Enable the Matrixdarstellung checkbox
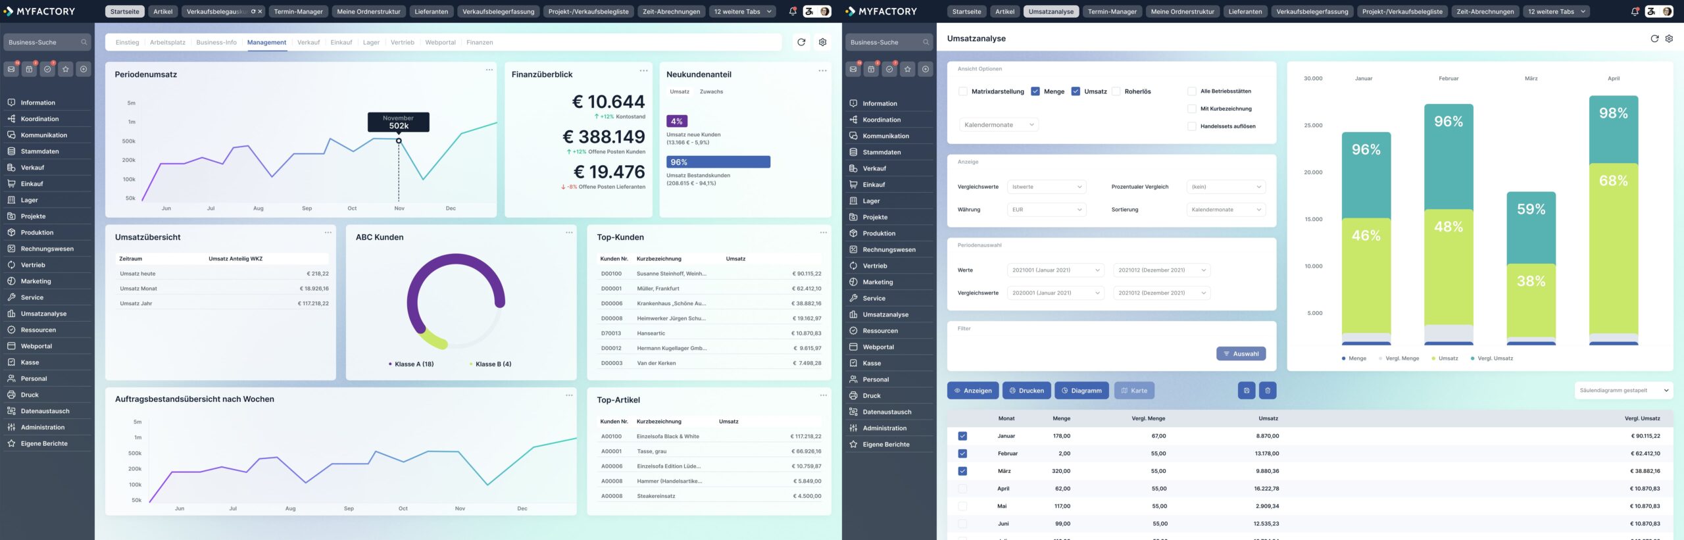Image resolution: width=1684 pixels, height=540 pixels. pos(963,91)
